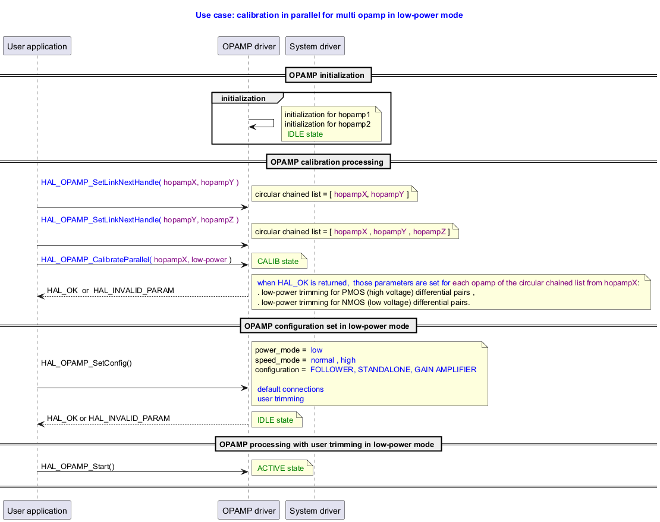Click the diagram title about parallel calibration
Viewport: 660px width, 522px height.
pos(329,15)
